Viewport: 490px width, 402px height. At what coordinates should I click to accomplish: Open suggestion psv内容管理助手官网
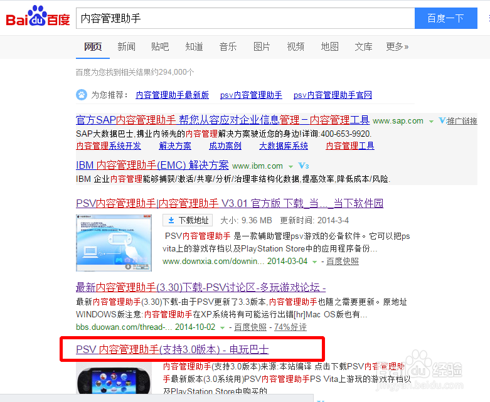[333, 95]
